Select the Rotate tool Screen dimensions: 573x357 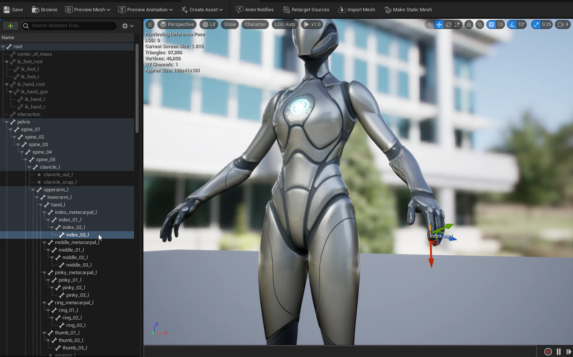click(x=448, y=24)
